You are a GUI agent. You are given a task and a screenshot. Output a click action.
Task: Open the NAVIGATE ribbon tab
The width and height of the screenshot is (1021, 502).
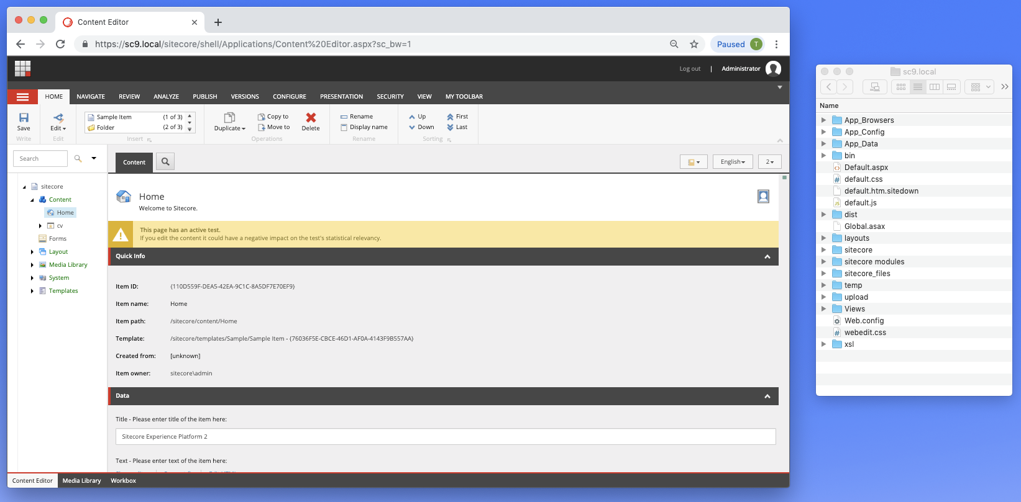[91, 97]
